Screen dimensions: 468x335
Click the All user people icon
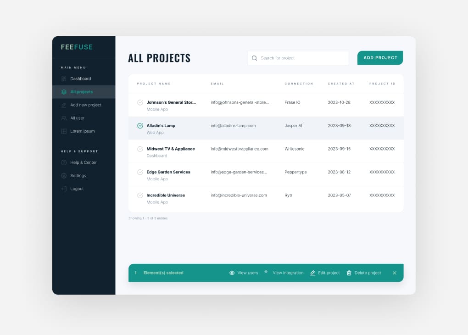64,118
